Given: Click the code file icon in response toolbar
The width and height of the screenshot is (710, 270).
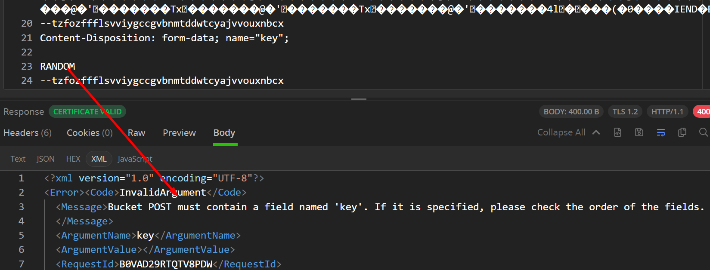Looking at the screenshot, I should click(617, 132).
